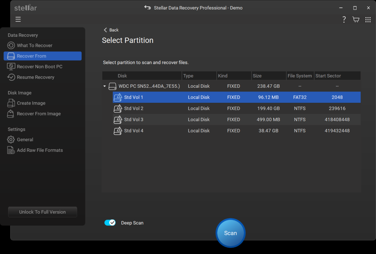Image resolution: width=376 pixels, height=254 pixels.
Task: Click Unlock To Full Version button
Action: pos(43,212)
